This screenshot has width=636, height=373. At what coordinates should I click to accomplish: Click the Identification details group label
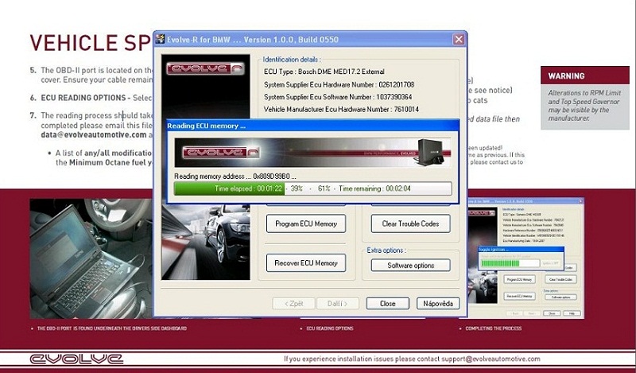click(292, 60)
